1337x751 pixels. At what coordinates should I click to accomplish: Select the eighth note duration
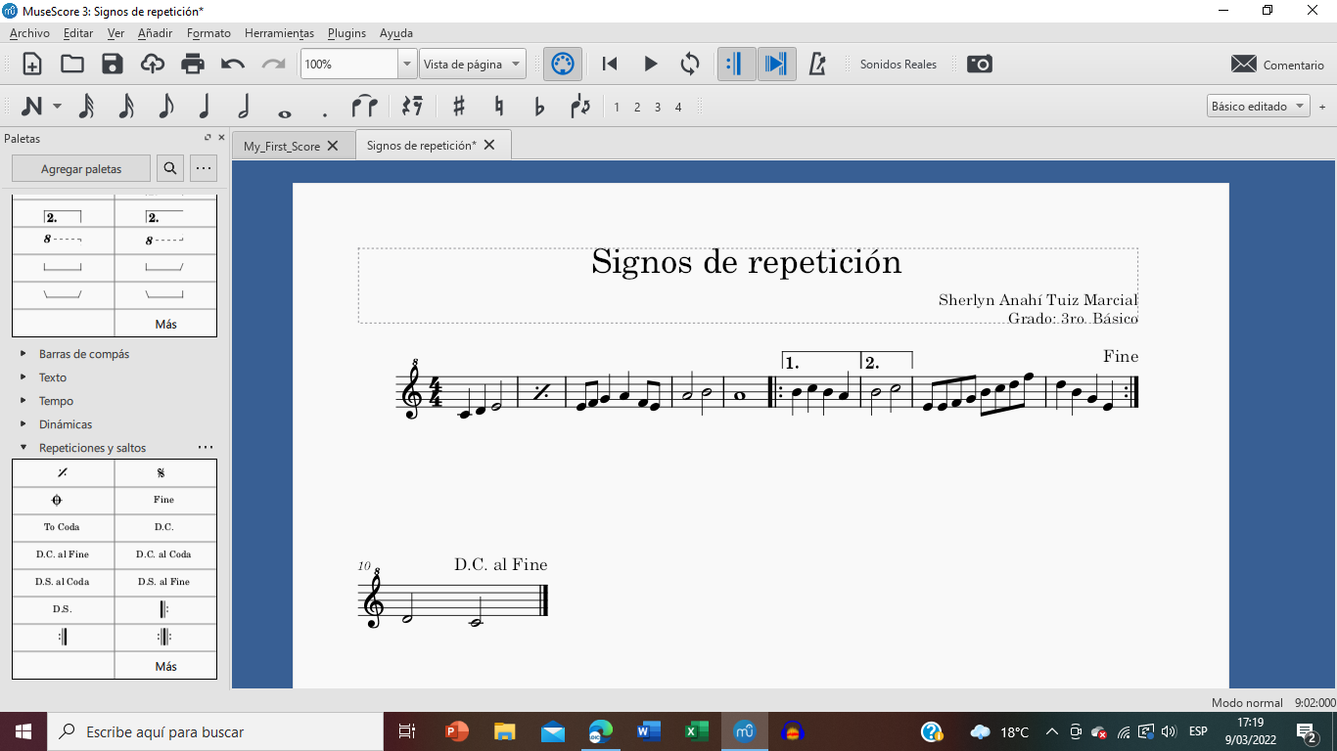click(x=166, y=107)
